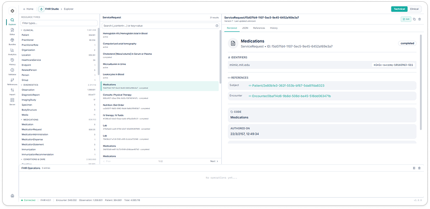Select the Rendered tab

click(x=232, y=28)
